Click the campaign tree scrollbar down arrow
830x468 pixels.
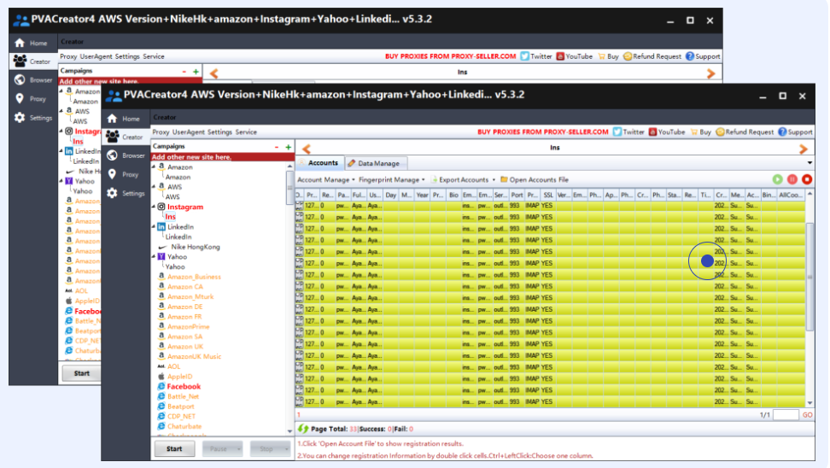pyautogui.click(x=289, y=431)
